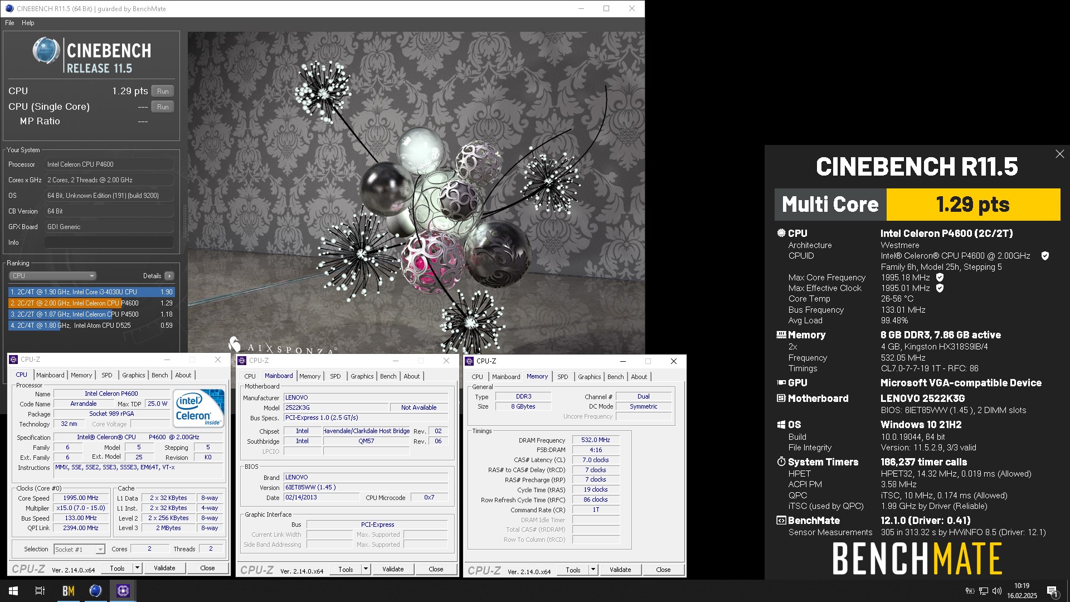The height and width of the screenshot is (602, 1070).
Task: Click the Ranking Details arrow button
Action: click(x=169, y=276)
